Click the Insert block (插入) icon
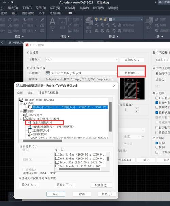Screen dimensions: 170x206 click(x=149, y=21)
